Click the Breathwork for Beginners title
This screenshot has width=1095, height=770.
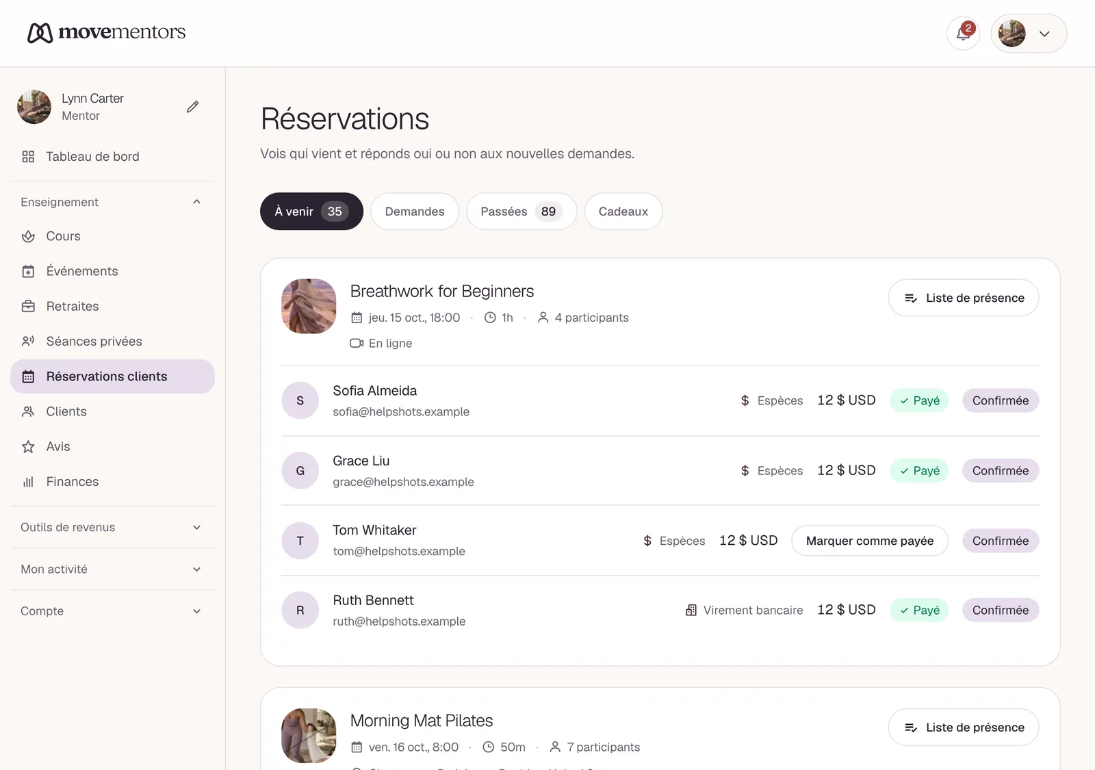[x=442, y=292]
